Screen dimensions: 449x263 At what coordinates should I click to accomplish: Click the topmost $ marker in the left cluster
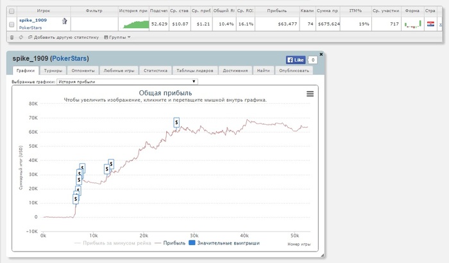(x=82, y=168)
